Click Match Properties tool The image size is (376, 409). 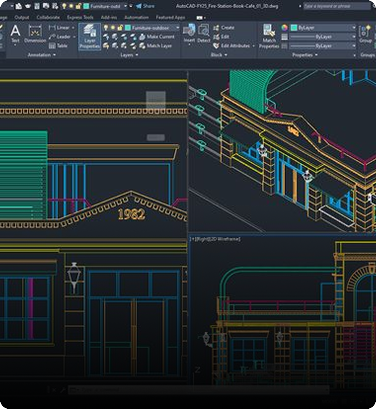point(269,36)
